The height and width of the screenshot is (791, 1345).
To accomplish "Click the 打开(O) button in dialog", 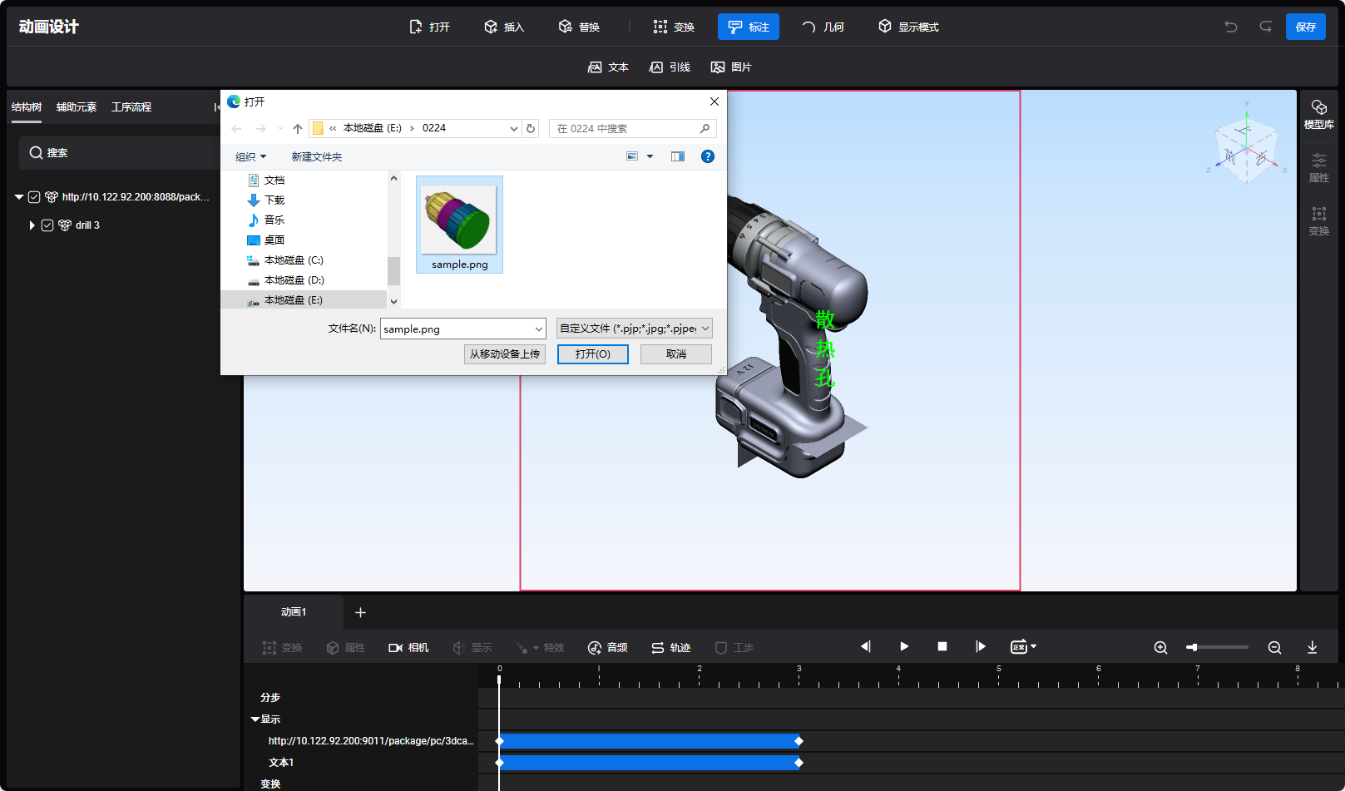I will (592, 354).
